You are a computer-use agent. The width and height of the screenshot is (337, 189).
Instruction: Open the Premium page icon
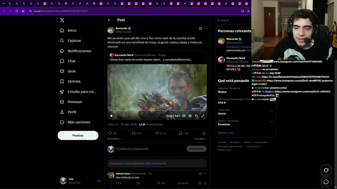click(62, 102)
